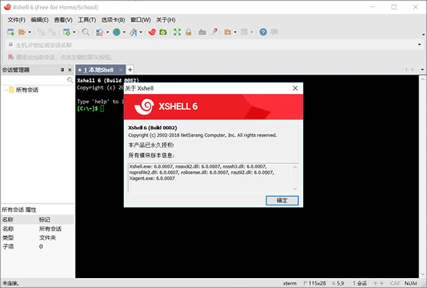Open the 关于(H) menu

[166, 20]
